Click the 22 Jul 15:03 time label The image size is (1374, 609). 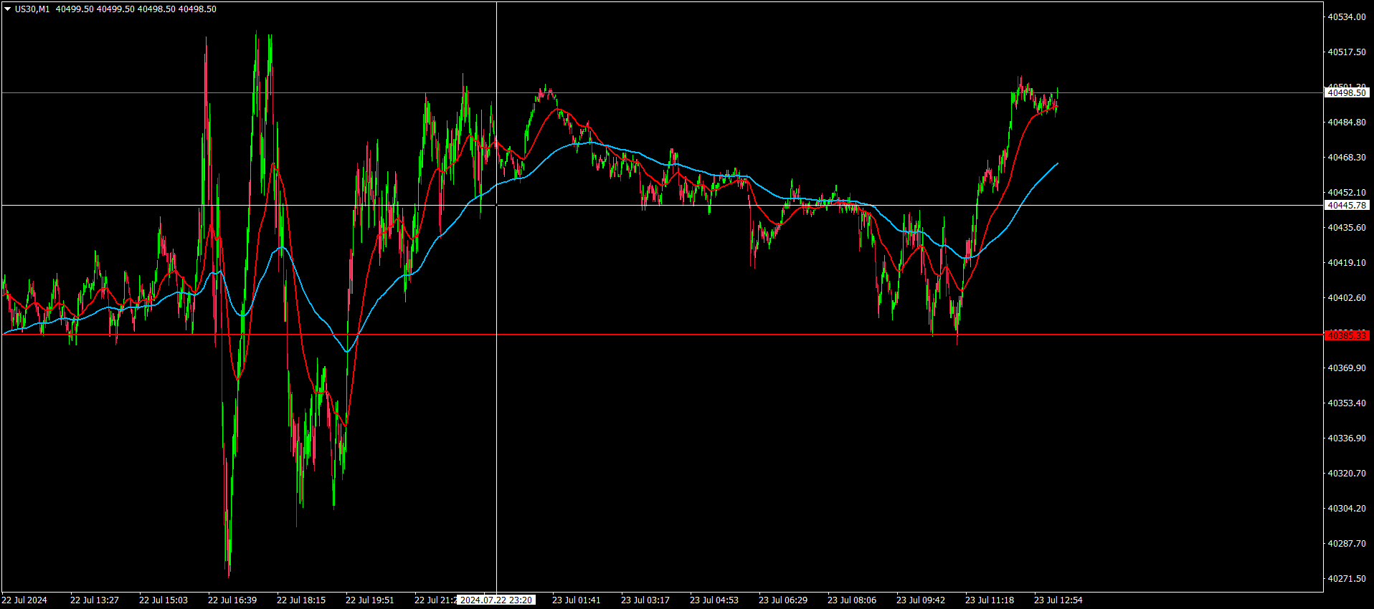tap(164, 600)
